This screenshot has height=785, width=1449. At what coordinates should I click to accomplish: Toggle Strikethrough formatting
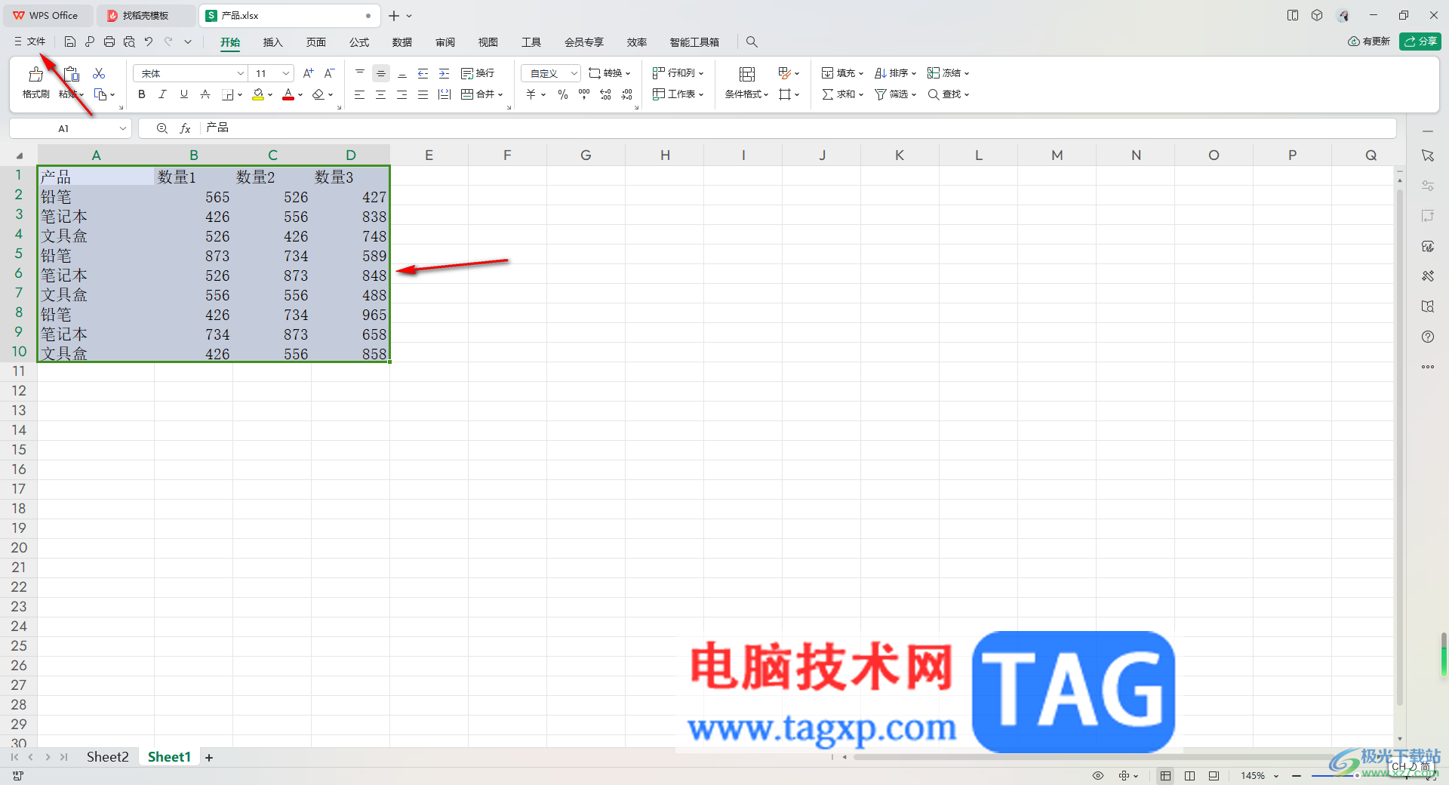pos(205,94)
